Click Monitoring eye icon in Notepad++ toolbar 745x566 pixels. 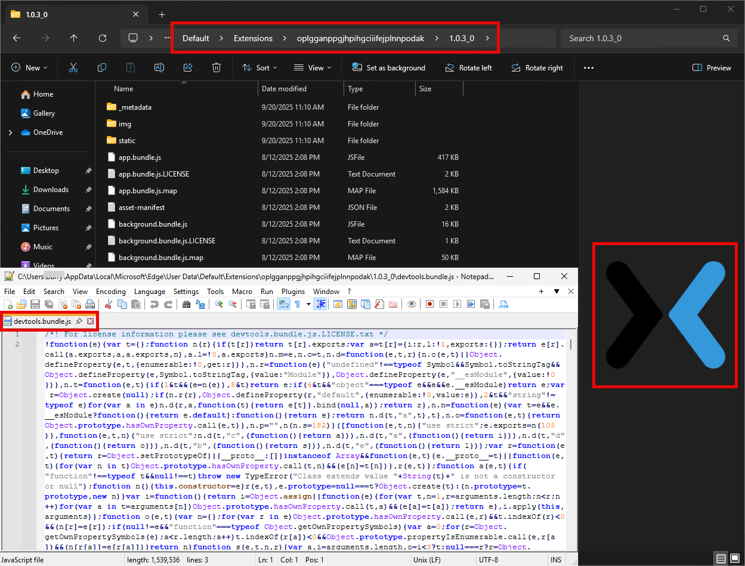coord(412,304)
